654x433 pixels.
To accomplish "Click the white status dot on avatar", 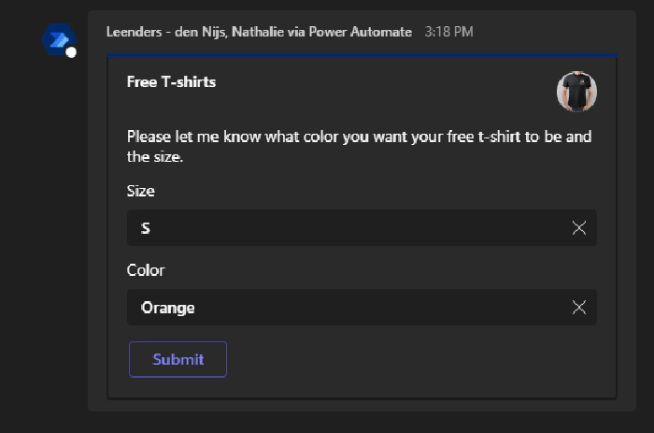I will click(x=72, y=52).
